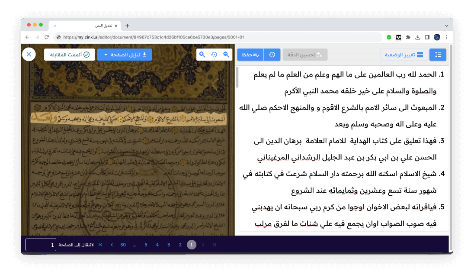The width and height of the screenshot is (474, 278).
Task: Open the edit history icon beside حفظ
Action: [272, 55]
